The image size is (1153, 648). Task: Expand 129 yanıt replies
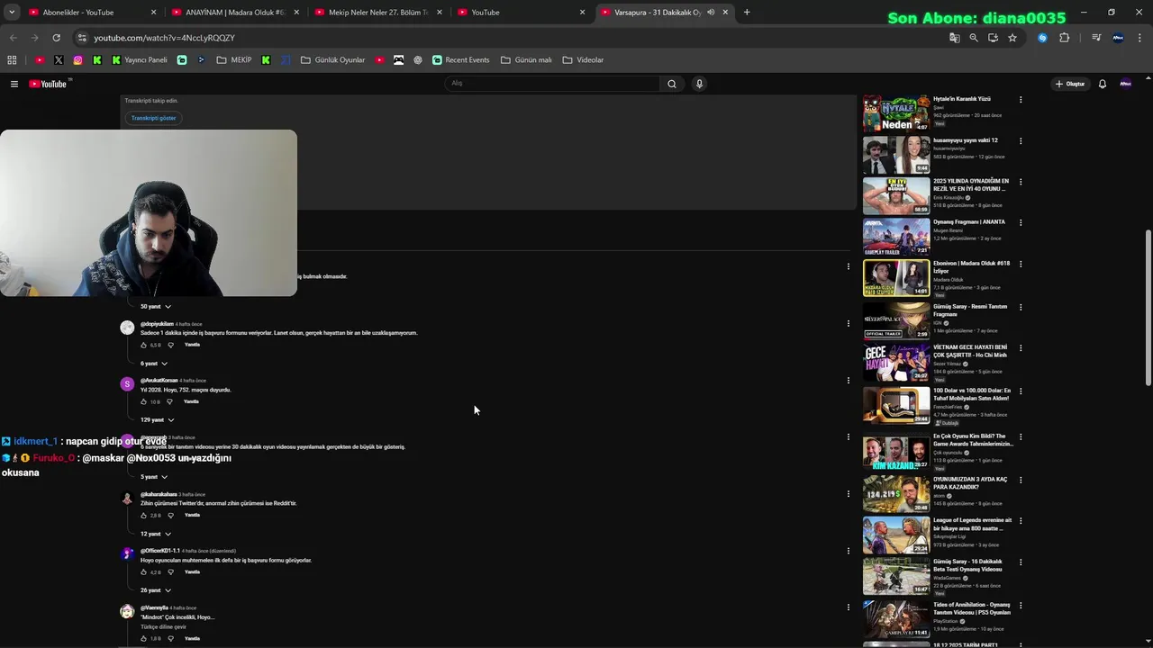tap(157, 420)
